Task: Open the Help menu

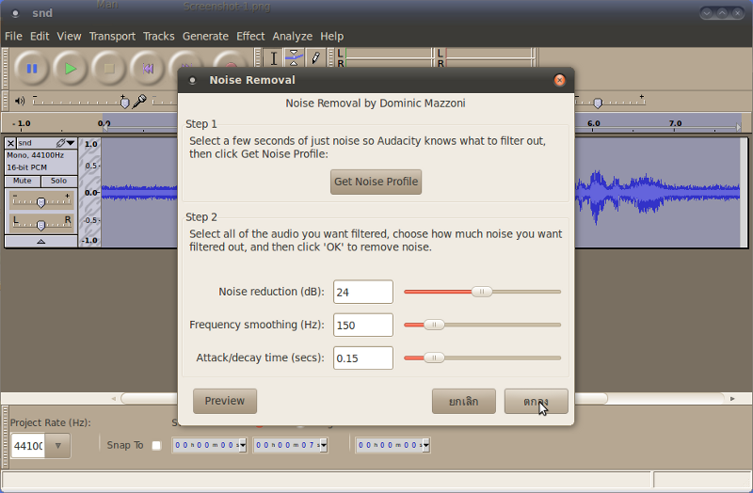Action: click(x=332, y=37)
